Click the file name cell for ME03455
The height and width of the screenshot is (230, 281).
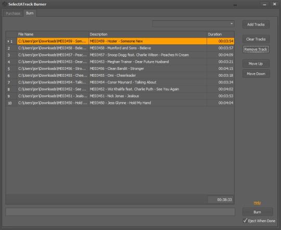coord(53,76)
